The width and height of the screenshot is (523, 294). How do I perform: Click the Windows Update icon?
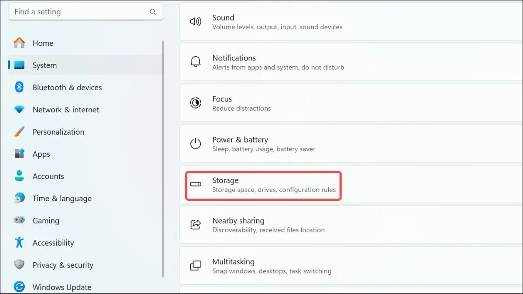[x=19, y=287]
